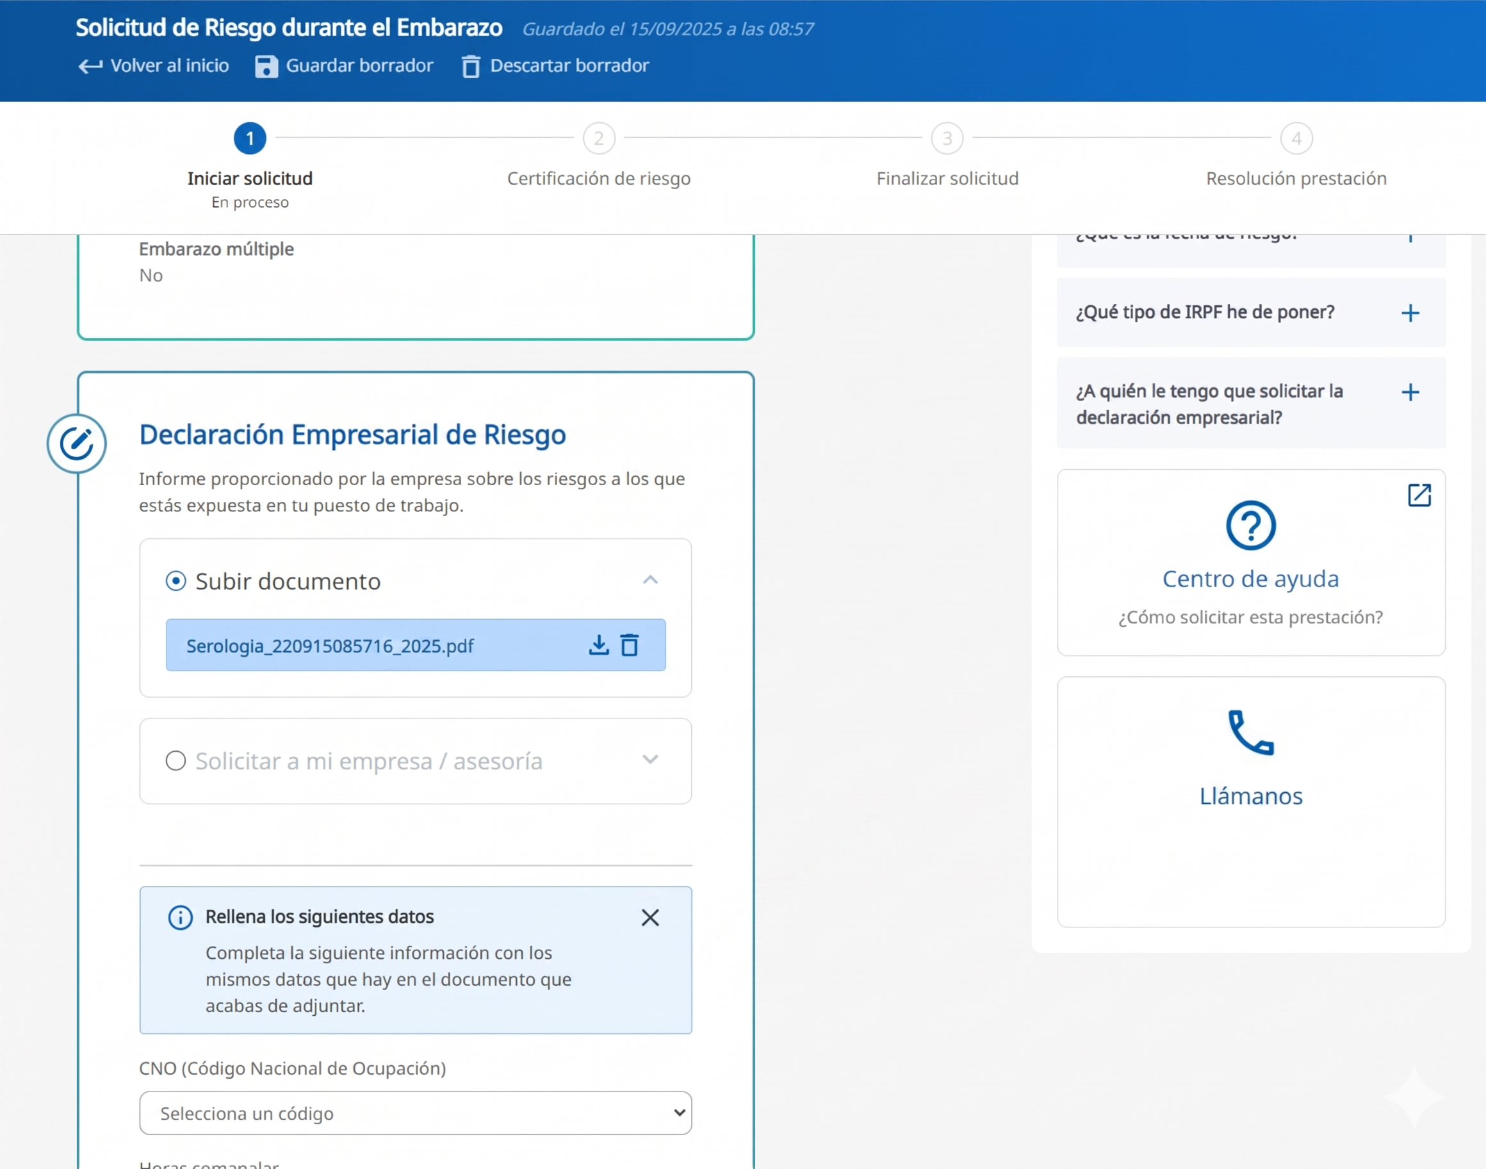Click the floppy disk Guardar borrador icon
Screen dimensions: 1486x1169
click(x=266, y=67)
